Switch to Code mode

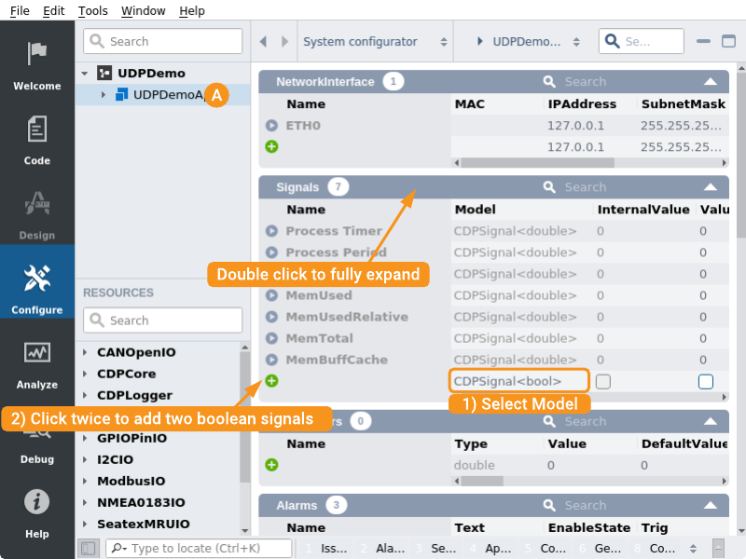(37, 140)
